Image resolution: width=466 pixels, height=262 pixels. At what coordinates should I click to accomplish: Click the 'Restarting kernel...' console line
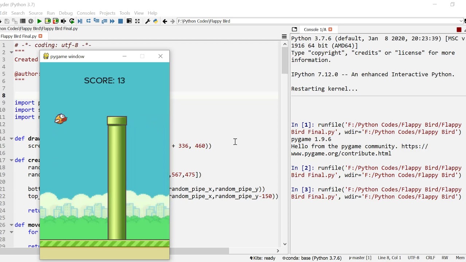click(x=324, y=89)
